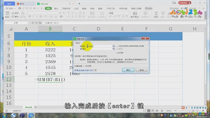The height and width of the screenshot is (118, 210).
Task: Toggle full screen view in status bar
Action: 145,111
